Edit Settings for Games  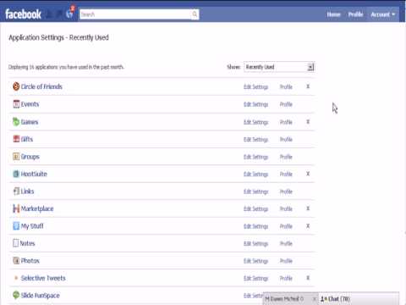click(255, 122)
